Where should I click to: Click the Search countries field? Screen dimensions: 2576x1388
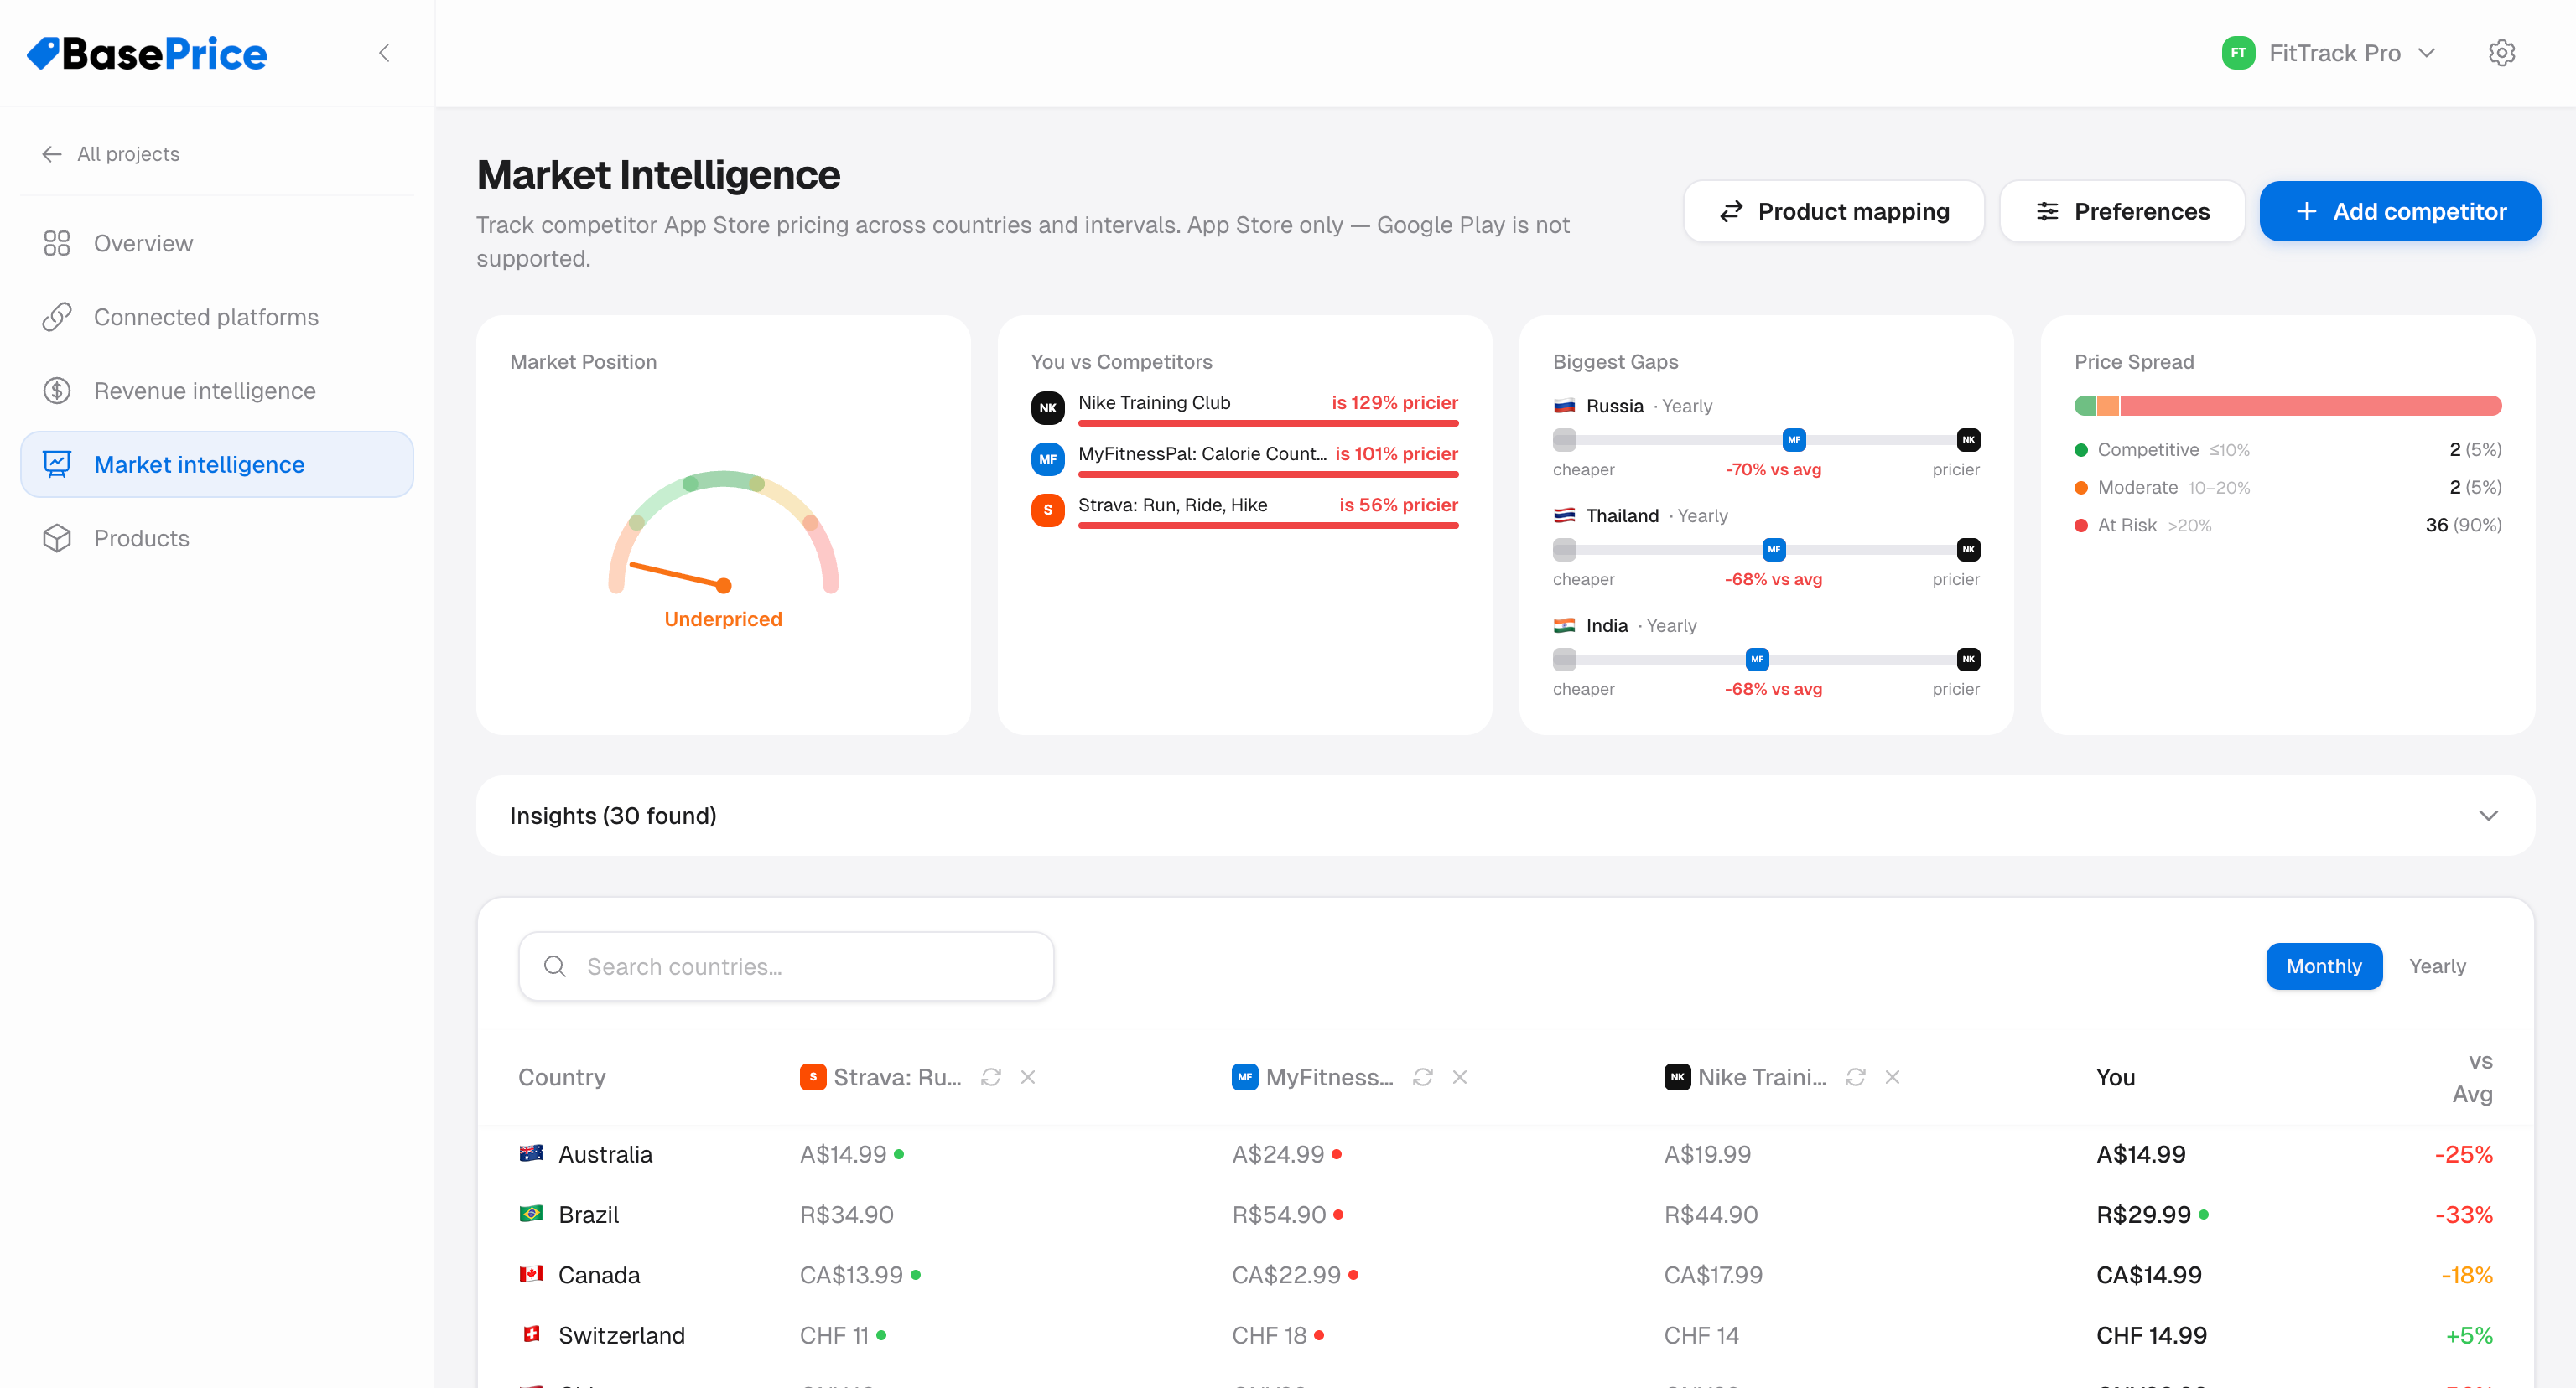click(x=786, y=966)
